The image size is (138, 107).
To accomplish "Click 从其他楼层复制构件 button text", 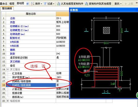I will [x=72, y=4].
